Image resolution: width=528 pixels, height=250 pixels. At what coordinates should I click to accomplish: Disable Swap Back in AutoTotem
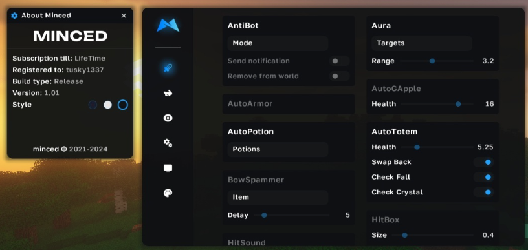pos(483,162)
